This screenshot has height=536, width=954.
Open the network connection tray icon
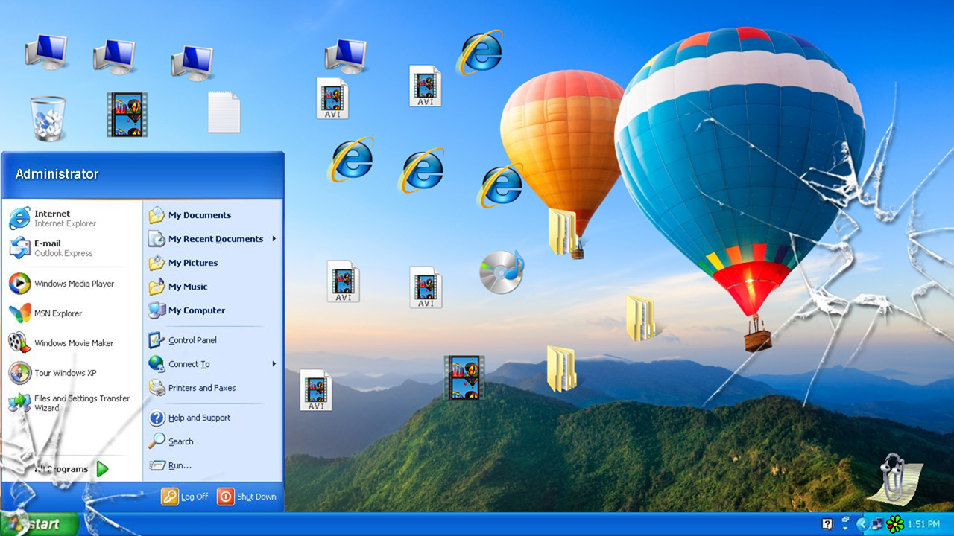point(878,524)
